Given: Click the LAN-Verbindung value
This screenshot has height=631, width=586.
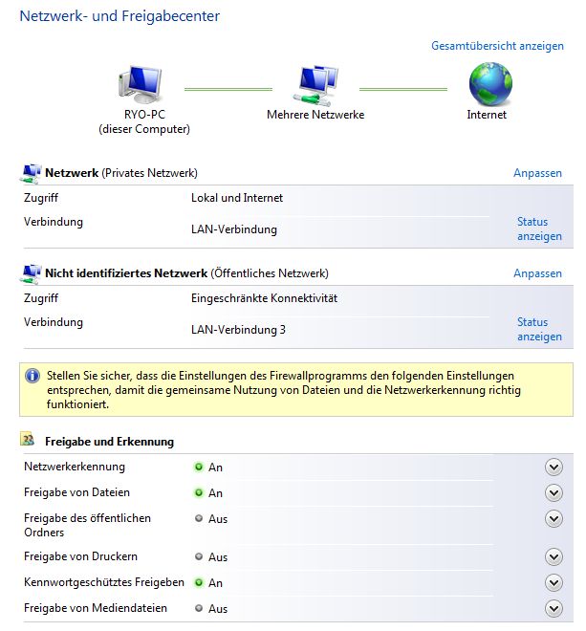Looking at the screenshot, I should click(x=234, y=229).
